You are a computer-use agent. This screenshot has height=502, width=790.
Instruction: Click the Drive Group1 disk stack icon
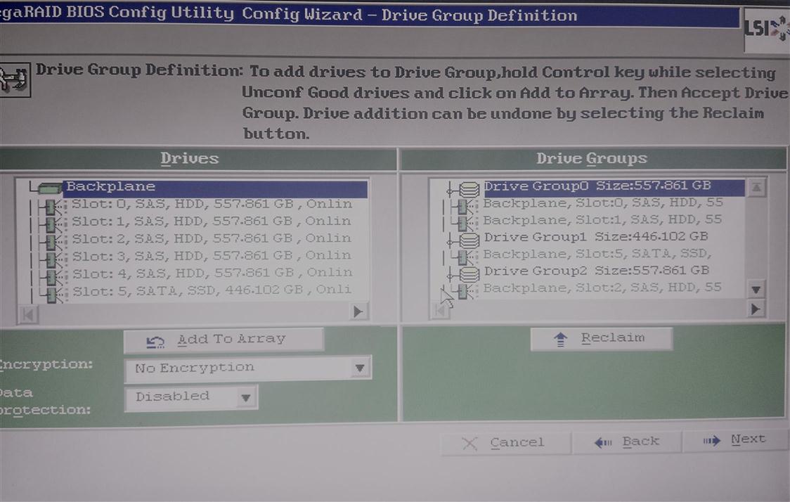pyautogui.click(x=469, y=240)
